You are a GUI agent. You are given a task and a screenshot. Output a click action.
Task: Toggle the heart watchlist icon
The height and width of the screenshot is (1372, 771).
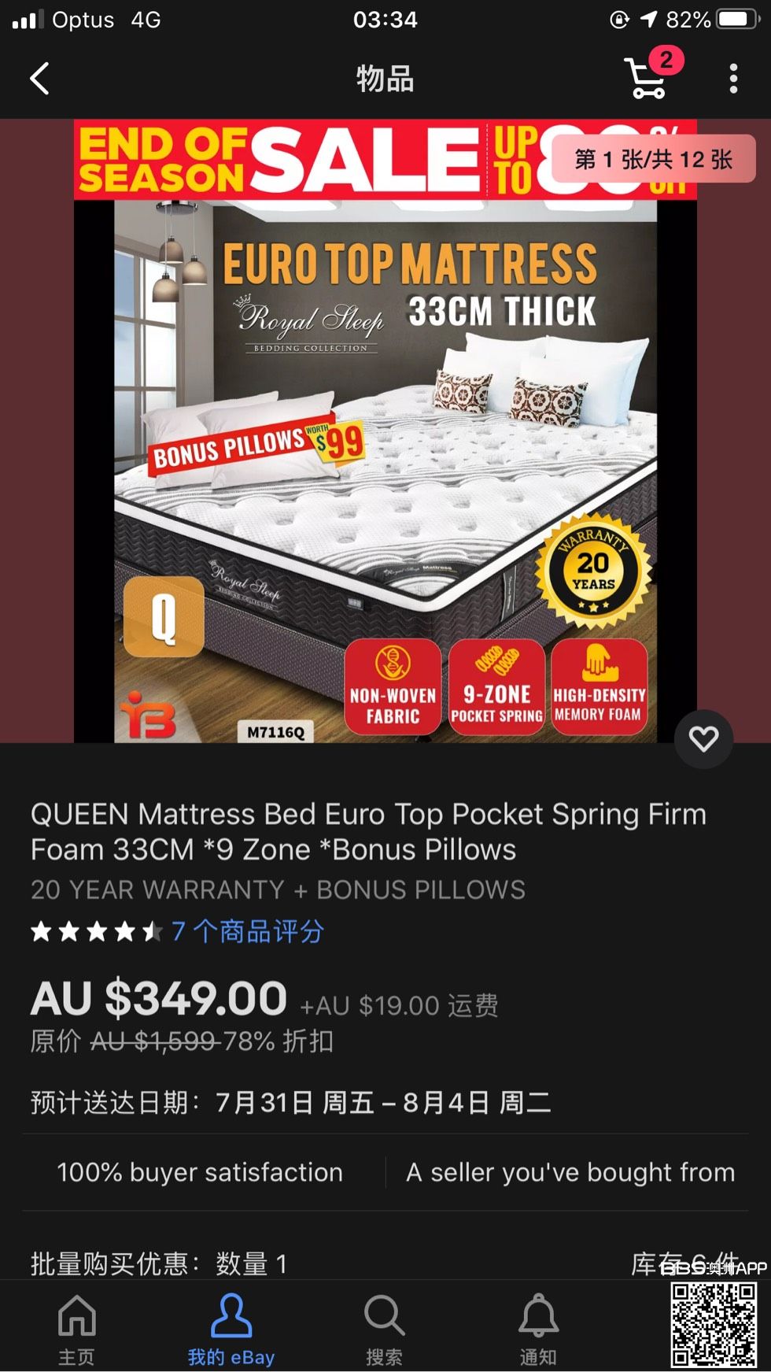pyautogui.click(x=703, y=738)
